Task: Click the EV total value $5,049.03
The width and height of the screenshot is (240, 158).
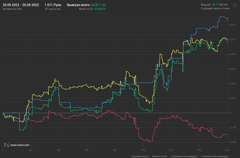Action: 100,9
